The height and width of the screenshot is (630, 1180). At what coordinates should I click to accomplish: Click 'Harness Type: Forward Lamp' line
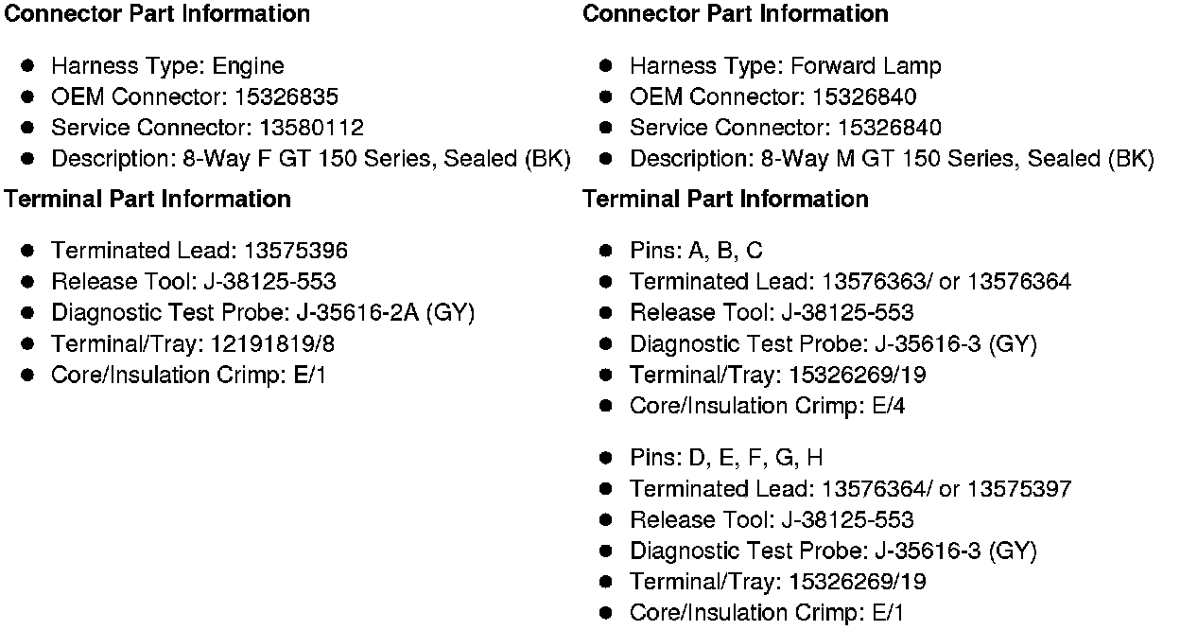[786, 66]
